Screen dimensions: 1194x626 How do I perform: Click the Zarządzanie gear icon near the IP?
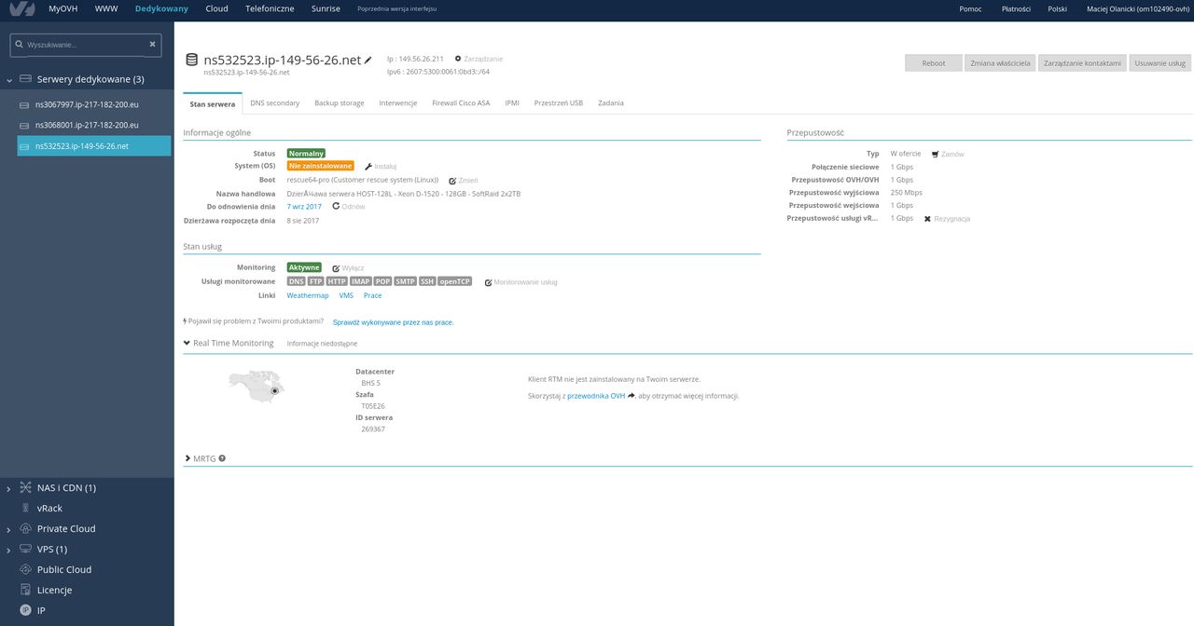[x=458, y=59]
